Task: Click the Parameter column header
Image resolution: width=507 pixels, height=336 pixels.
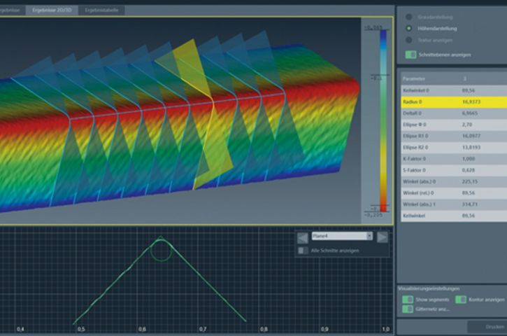Action: [413, 78]
